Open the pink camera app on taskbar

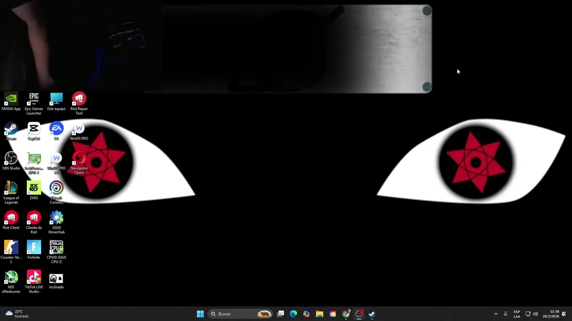[332, 314]
